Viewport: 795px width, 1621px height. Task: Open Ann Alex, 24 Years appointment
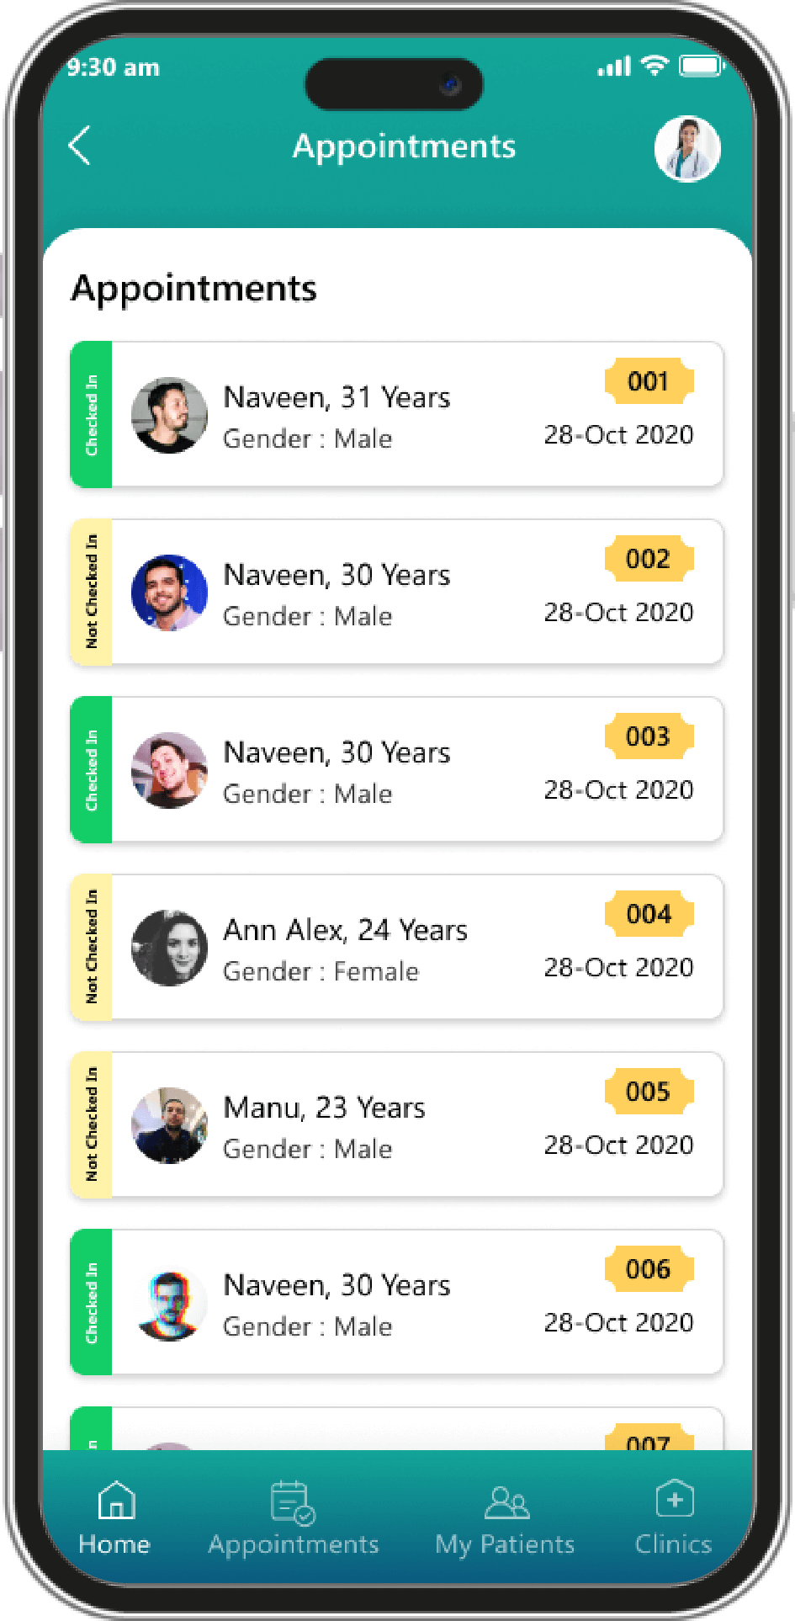345,931
